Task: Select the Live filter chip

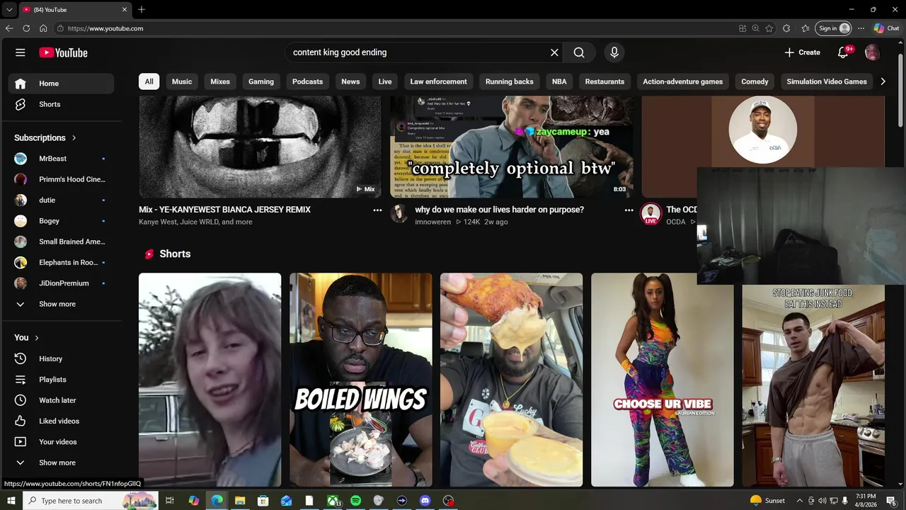Action: click(385, 81)
